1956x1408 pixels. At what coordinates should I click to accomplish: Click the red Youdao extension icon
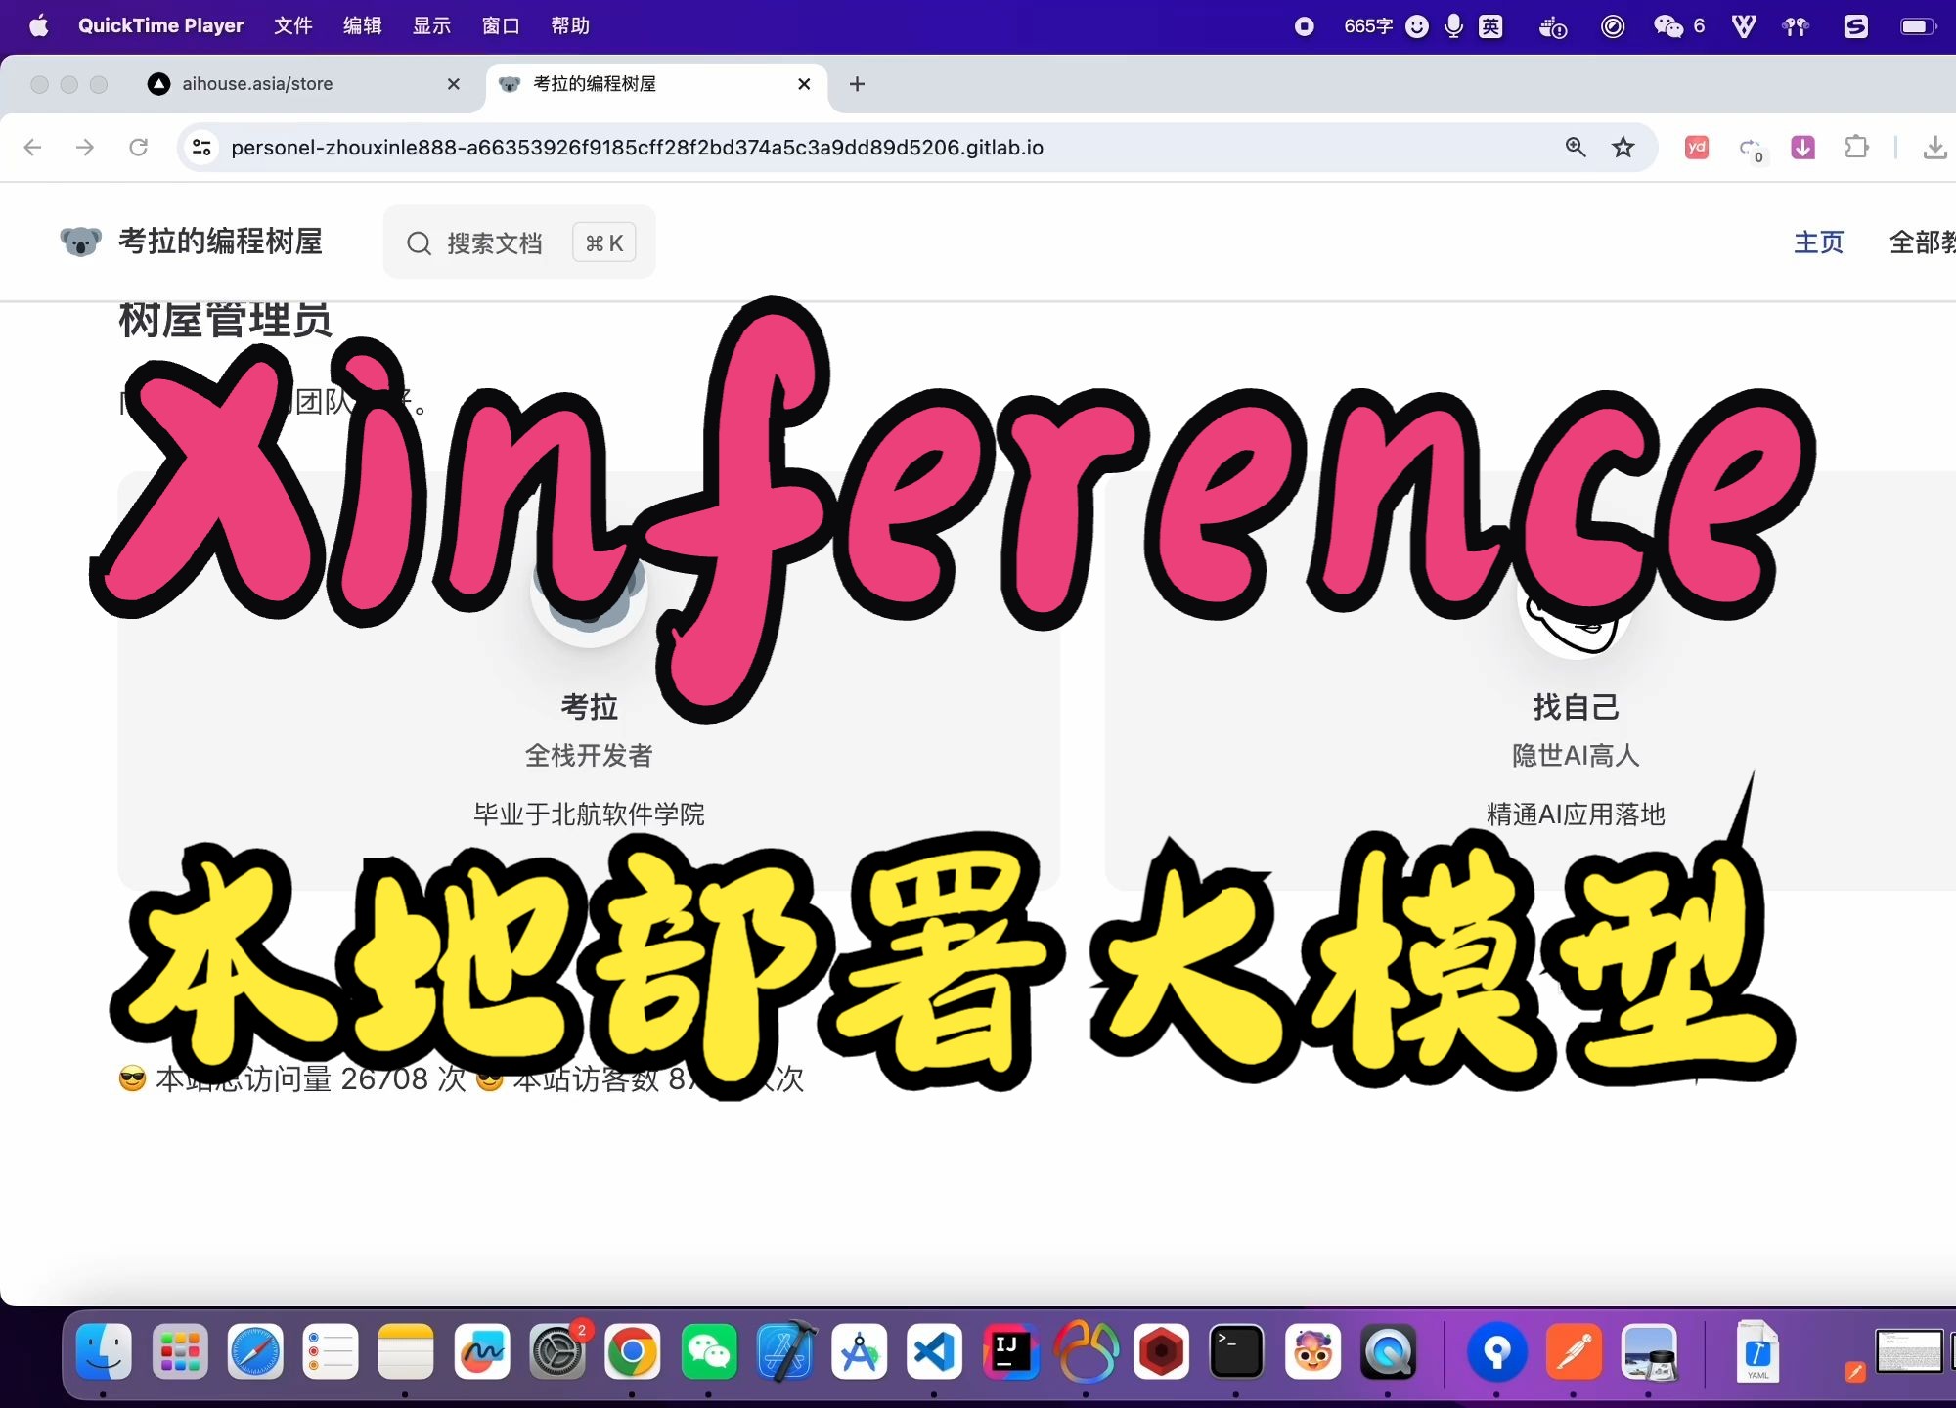pos(1697,148)
